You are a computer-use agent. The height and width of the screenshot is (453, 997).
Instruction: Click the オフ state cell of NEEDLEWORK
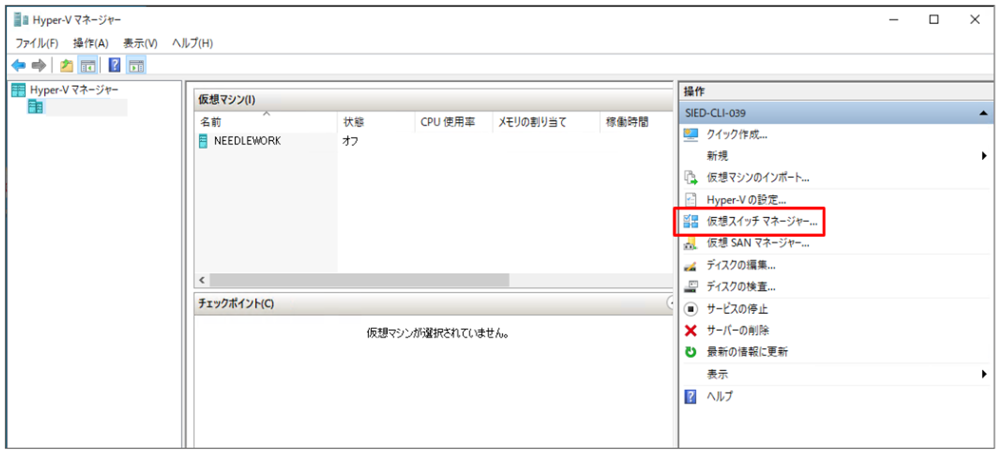click(x=351, y=141)
